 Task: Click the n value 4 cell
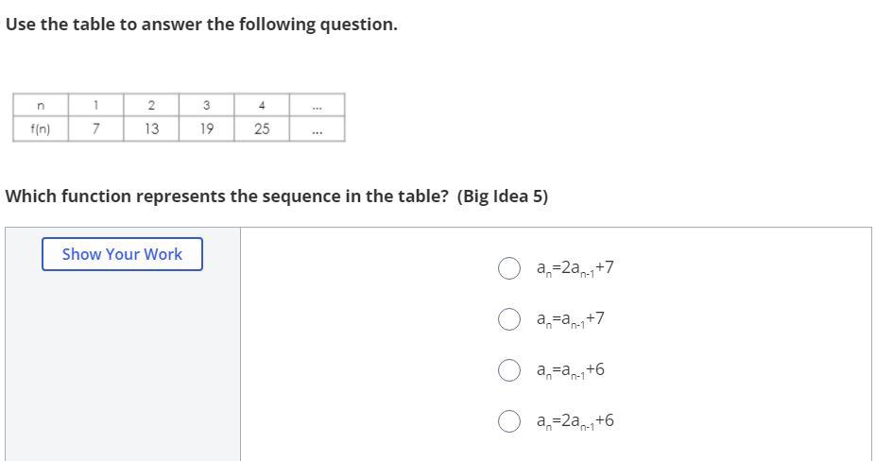[x=262, y=105]
